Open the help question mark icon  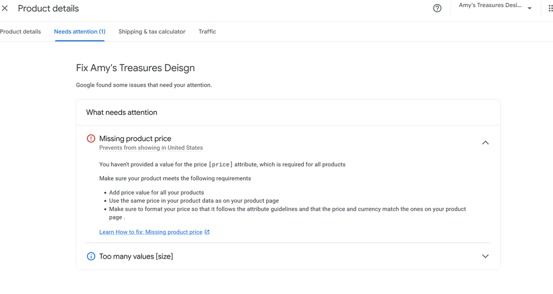(437, 8)
